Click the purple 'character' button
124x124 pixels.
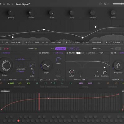pos(60,49)
